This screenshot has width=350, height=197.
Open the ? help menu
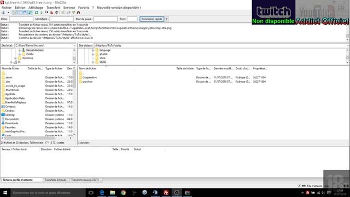point(93,8)
